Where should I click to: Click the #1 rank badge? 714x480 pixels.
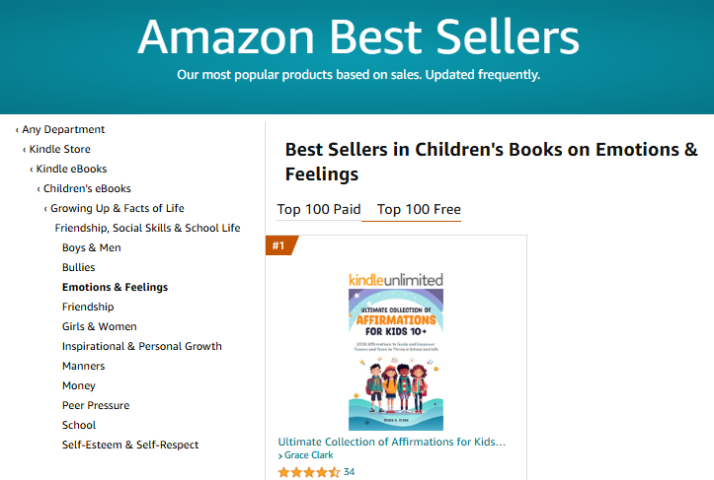278,245
